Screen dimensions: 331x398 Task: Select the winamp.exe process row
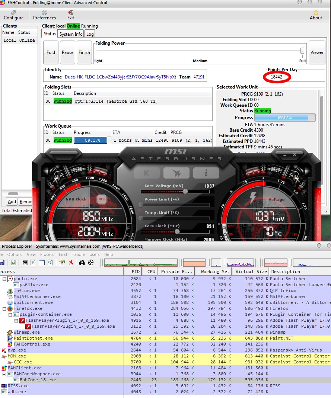tap(165, 332)
